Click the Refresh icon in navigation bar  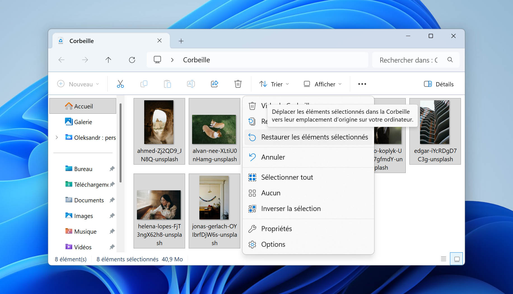click(132, 60)
